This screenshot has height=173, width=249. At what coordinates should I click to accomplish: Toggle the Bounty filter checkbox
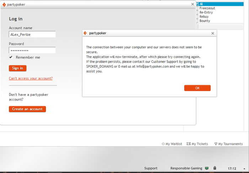click(197, 21)
